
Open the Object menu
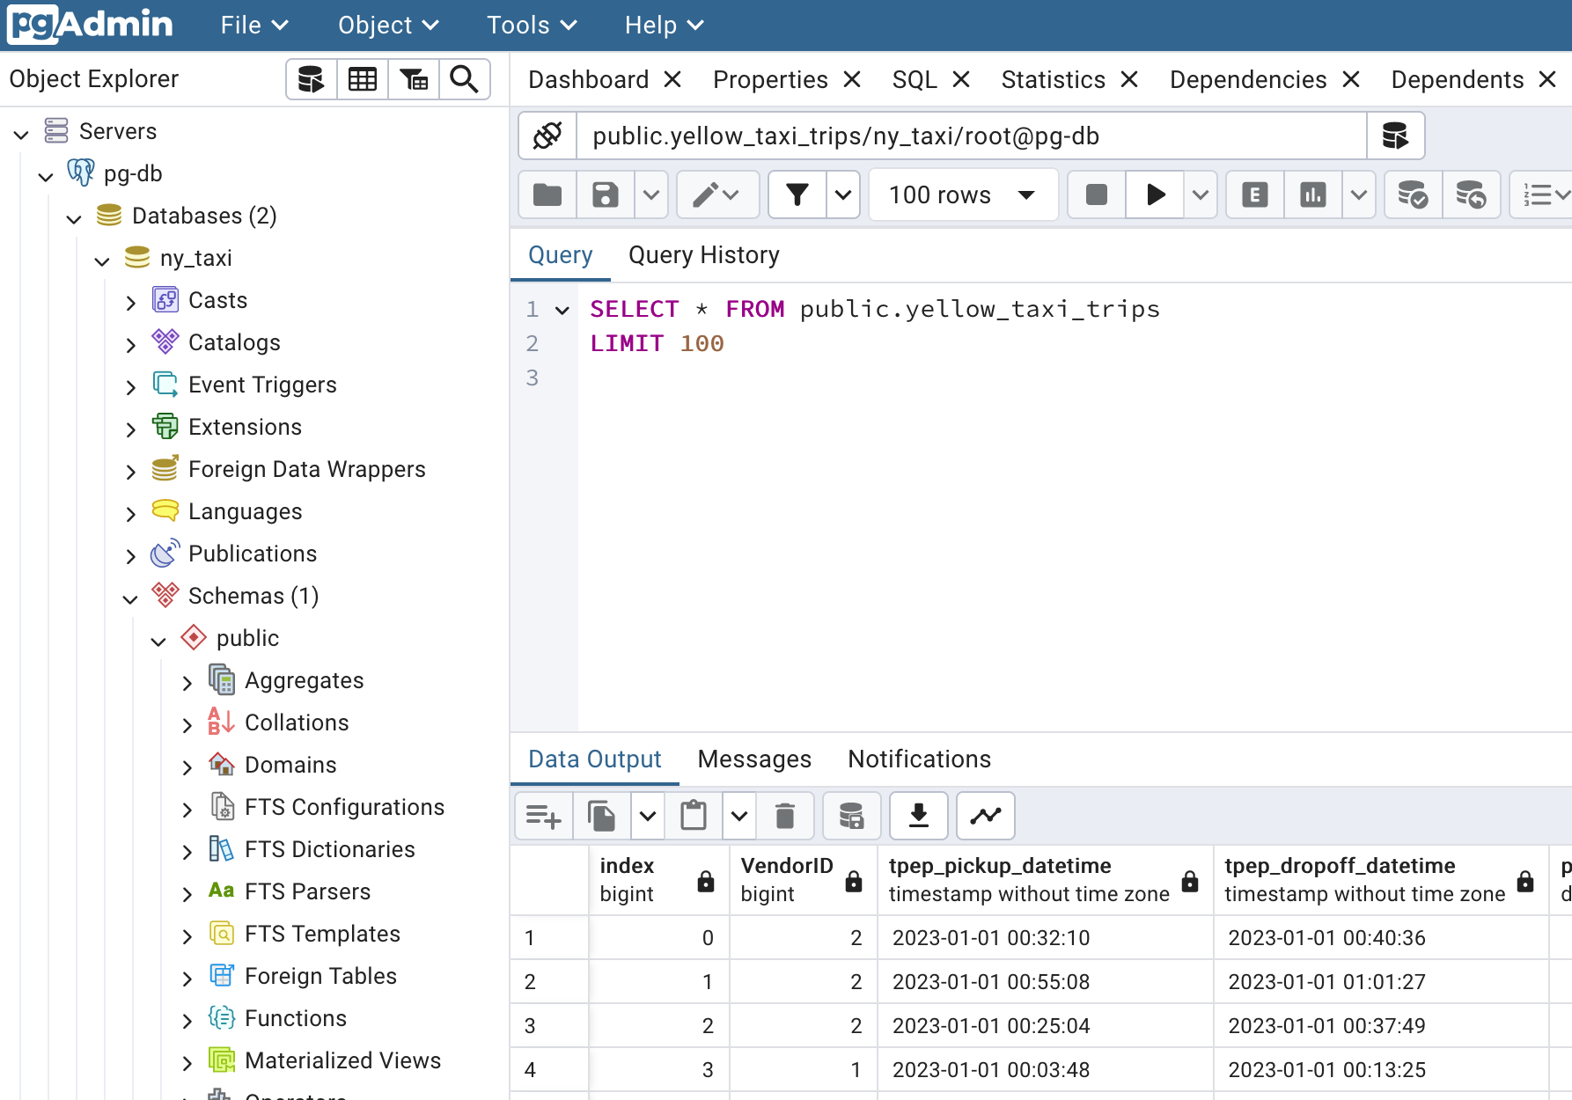tap(388, 25)
